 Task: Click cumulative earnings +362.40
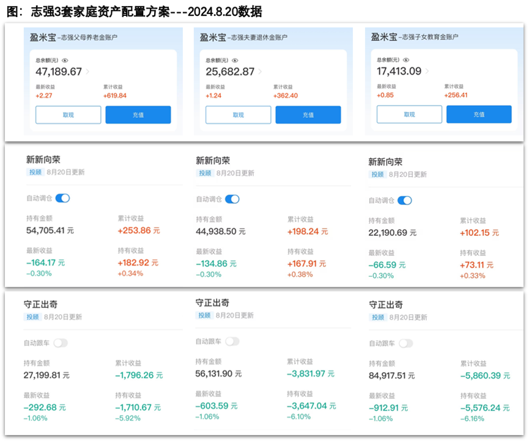point(286,96)
